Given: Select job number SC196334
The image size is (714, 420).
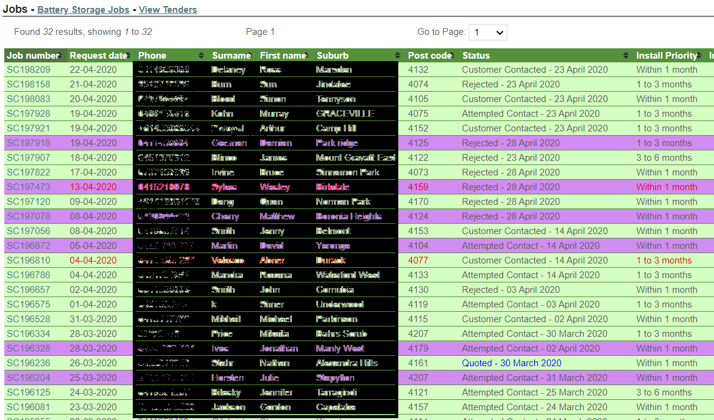Looking at the screenshot, I should coord(29,334).
